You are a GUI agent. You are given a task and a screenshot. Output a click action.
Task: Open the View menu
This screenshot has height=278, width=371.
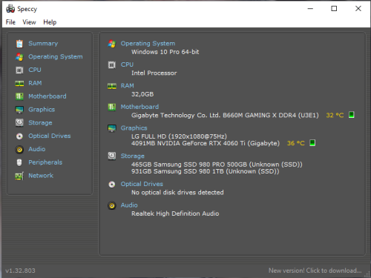point(29,22)
